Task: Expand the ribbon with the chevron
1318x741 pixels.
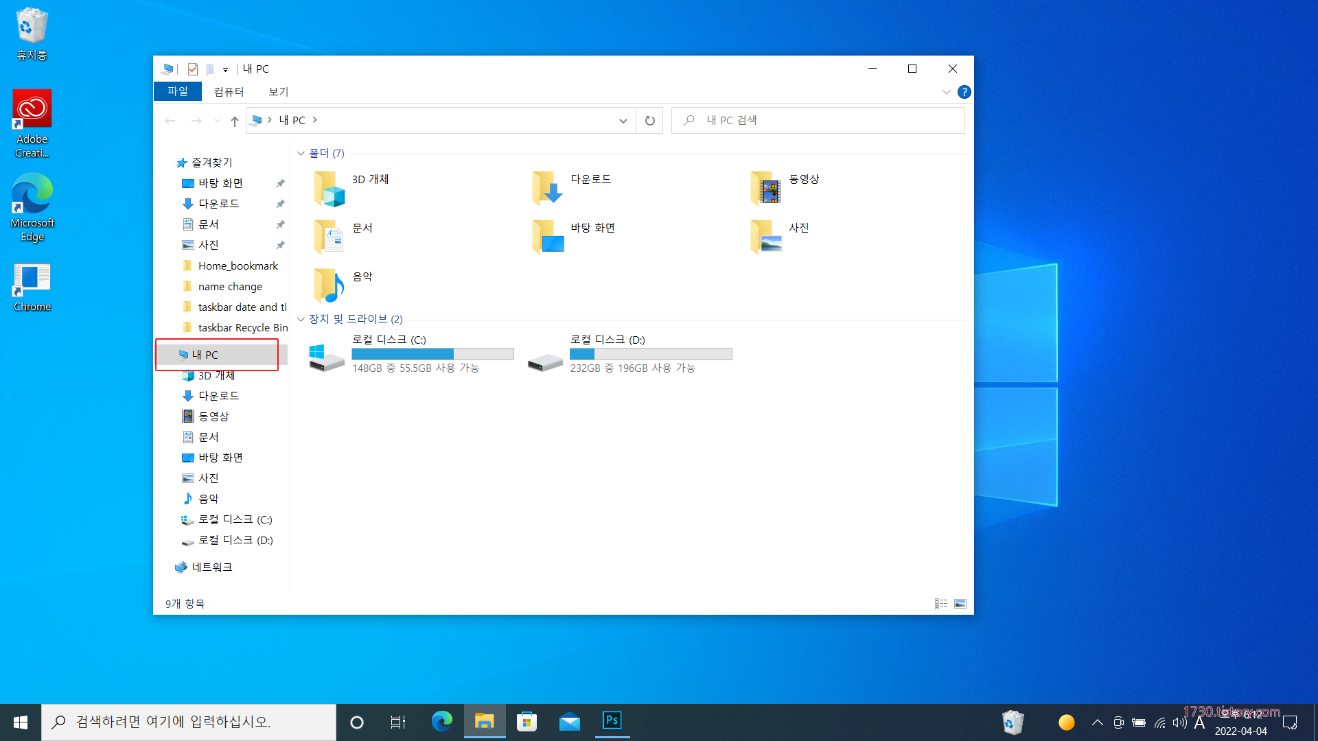Action: click(x=946, y=92)
